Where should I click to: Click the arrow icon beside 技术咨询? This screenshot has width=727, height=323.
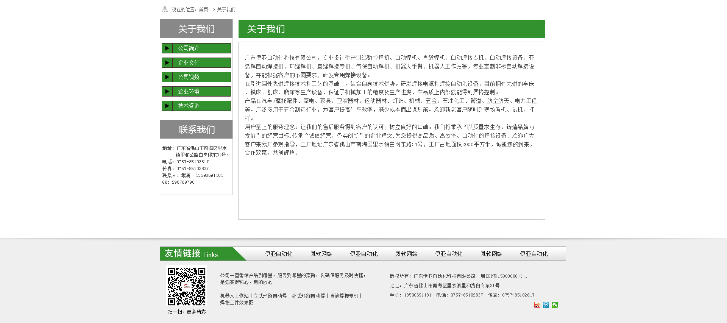click(167, 106)
